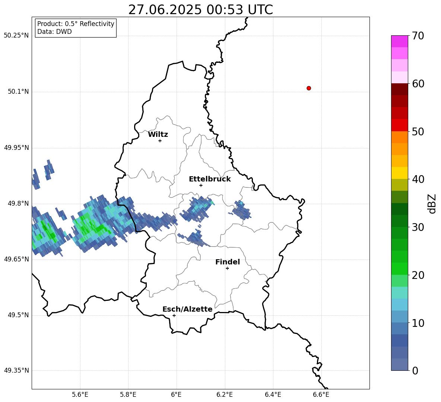Viewport: 441px width, 402px height.
Task: Click the magenta top segment of colorbar
Action: (399, 41)
